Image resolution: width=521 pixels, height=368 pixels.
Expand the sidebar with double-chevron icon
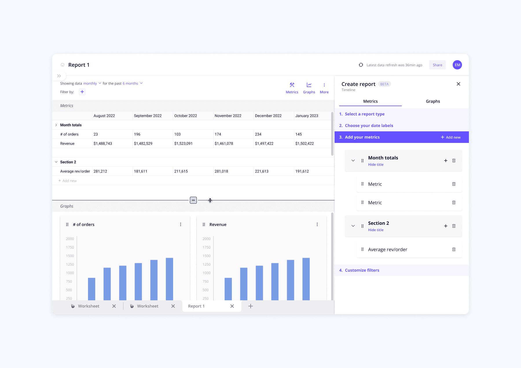point(59,76)
